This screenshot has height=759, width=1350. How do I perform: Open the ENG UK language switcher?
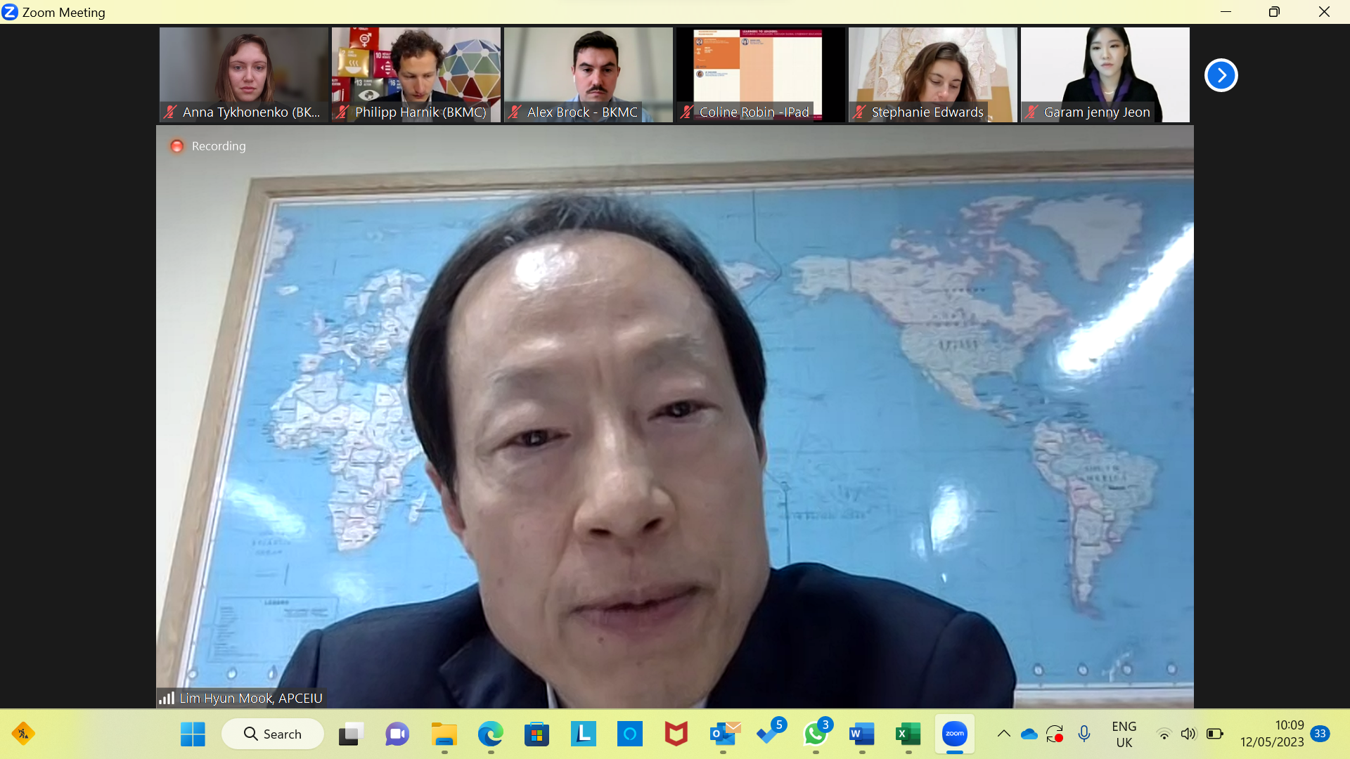click(x=1124, y=734)
